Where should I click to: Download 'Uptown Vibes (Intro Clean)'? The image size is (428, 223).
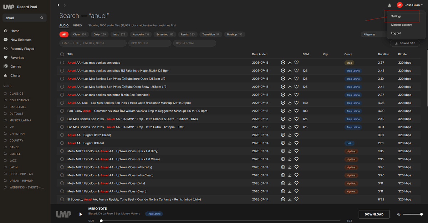[x=290, y=175]
